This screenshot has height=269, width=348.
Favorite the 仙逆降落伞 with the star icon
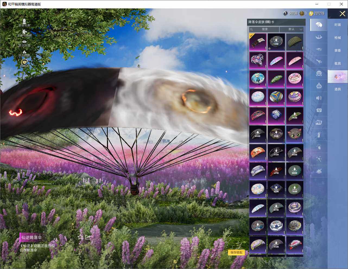pos(80,237)
